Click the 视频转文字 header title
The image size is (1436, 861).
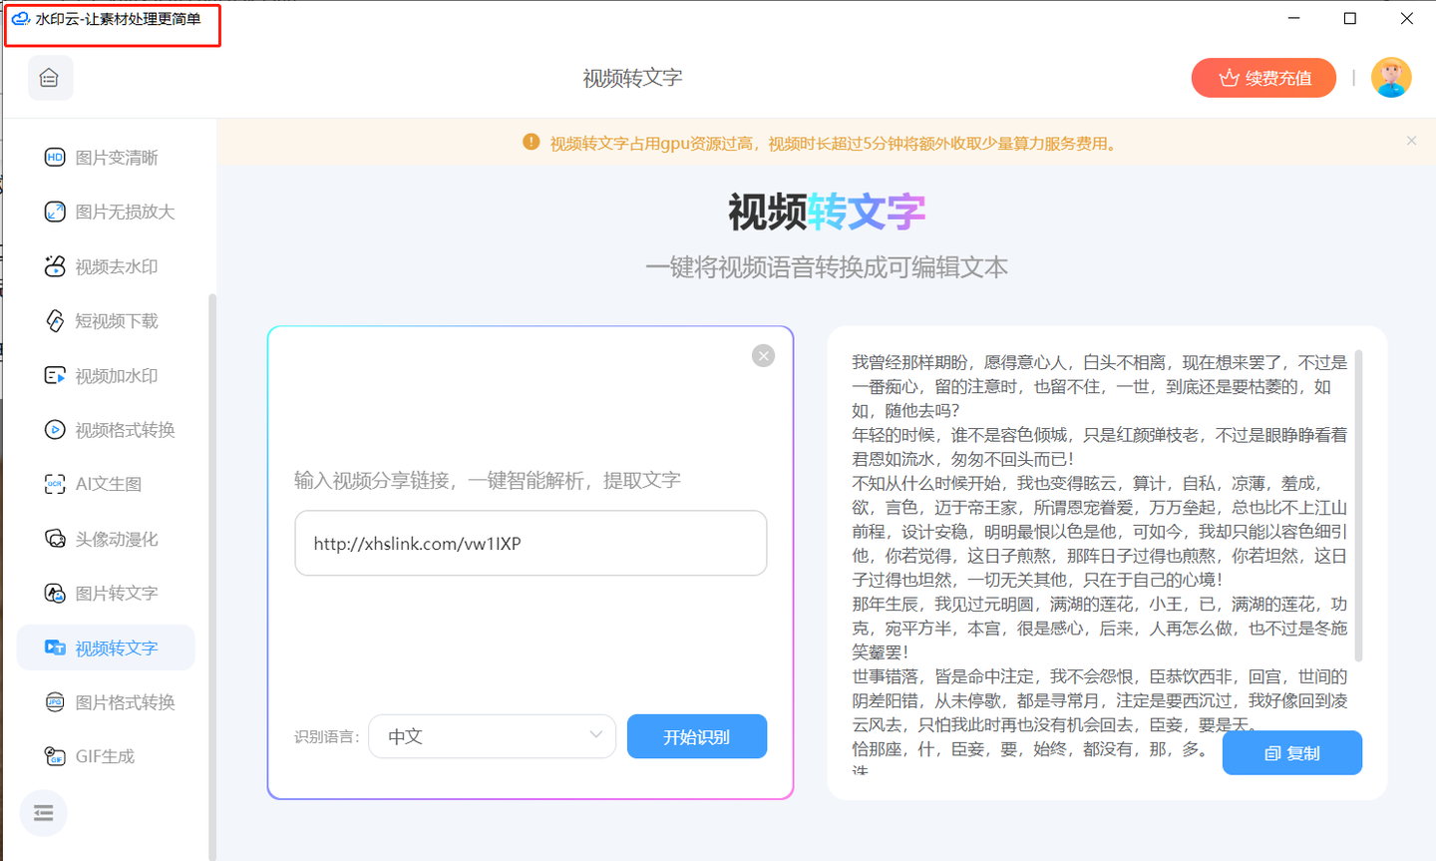pyautogui.click(x=632, y=78)
